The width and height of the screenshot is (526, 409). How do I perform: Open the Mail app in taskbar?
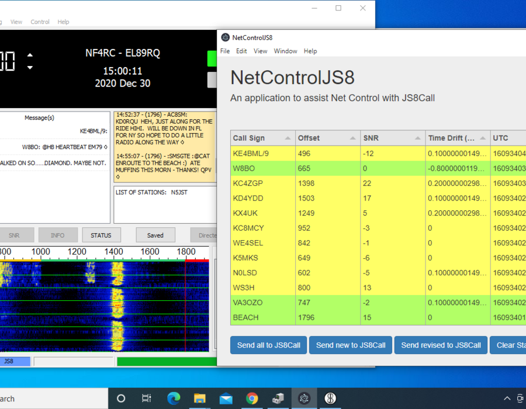coord(226,398)
